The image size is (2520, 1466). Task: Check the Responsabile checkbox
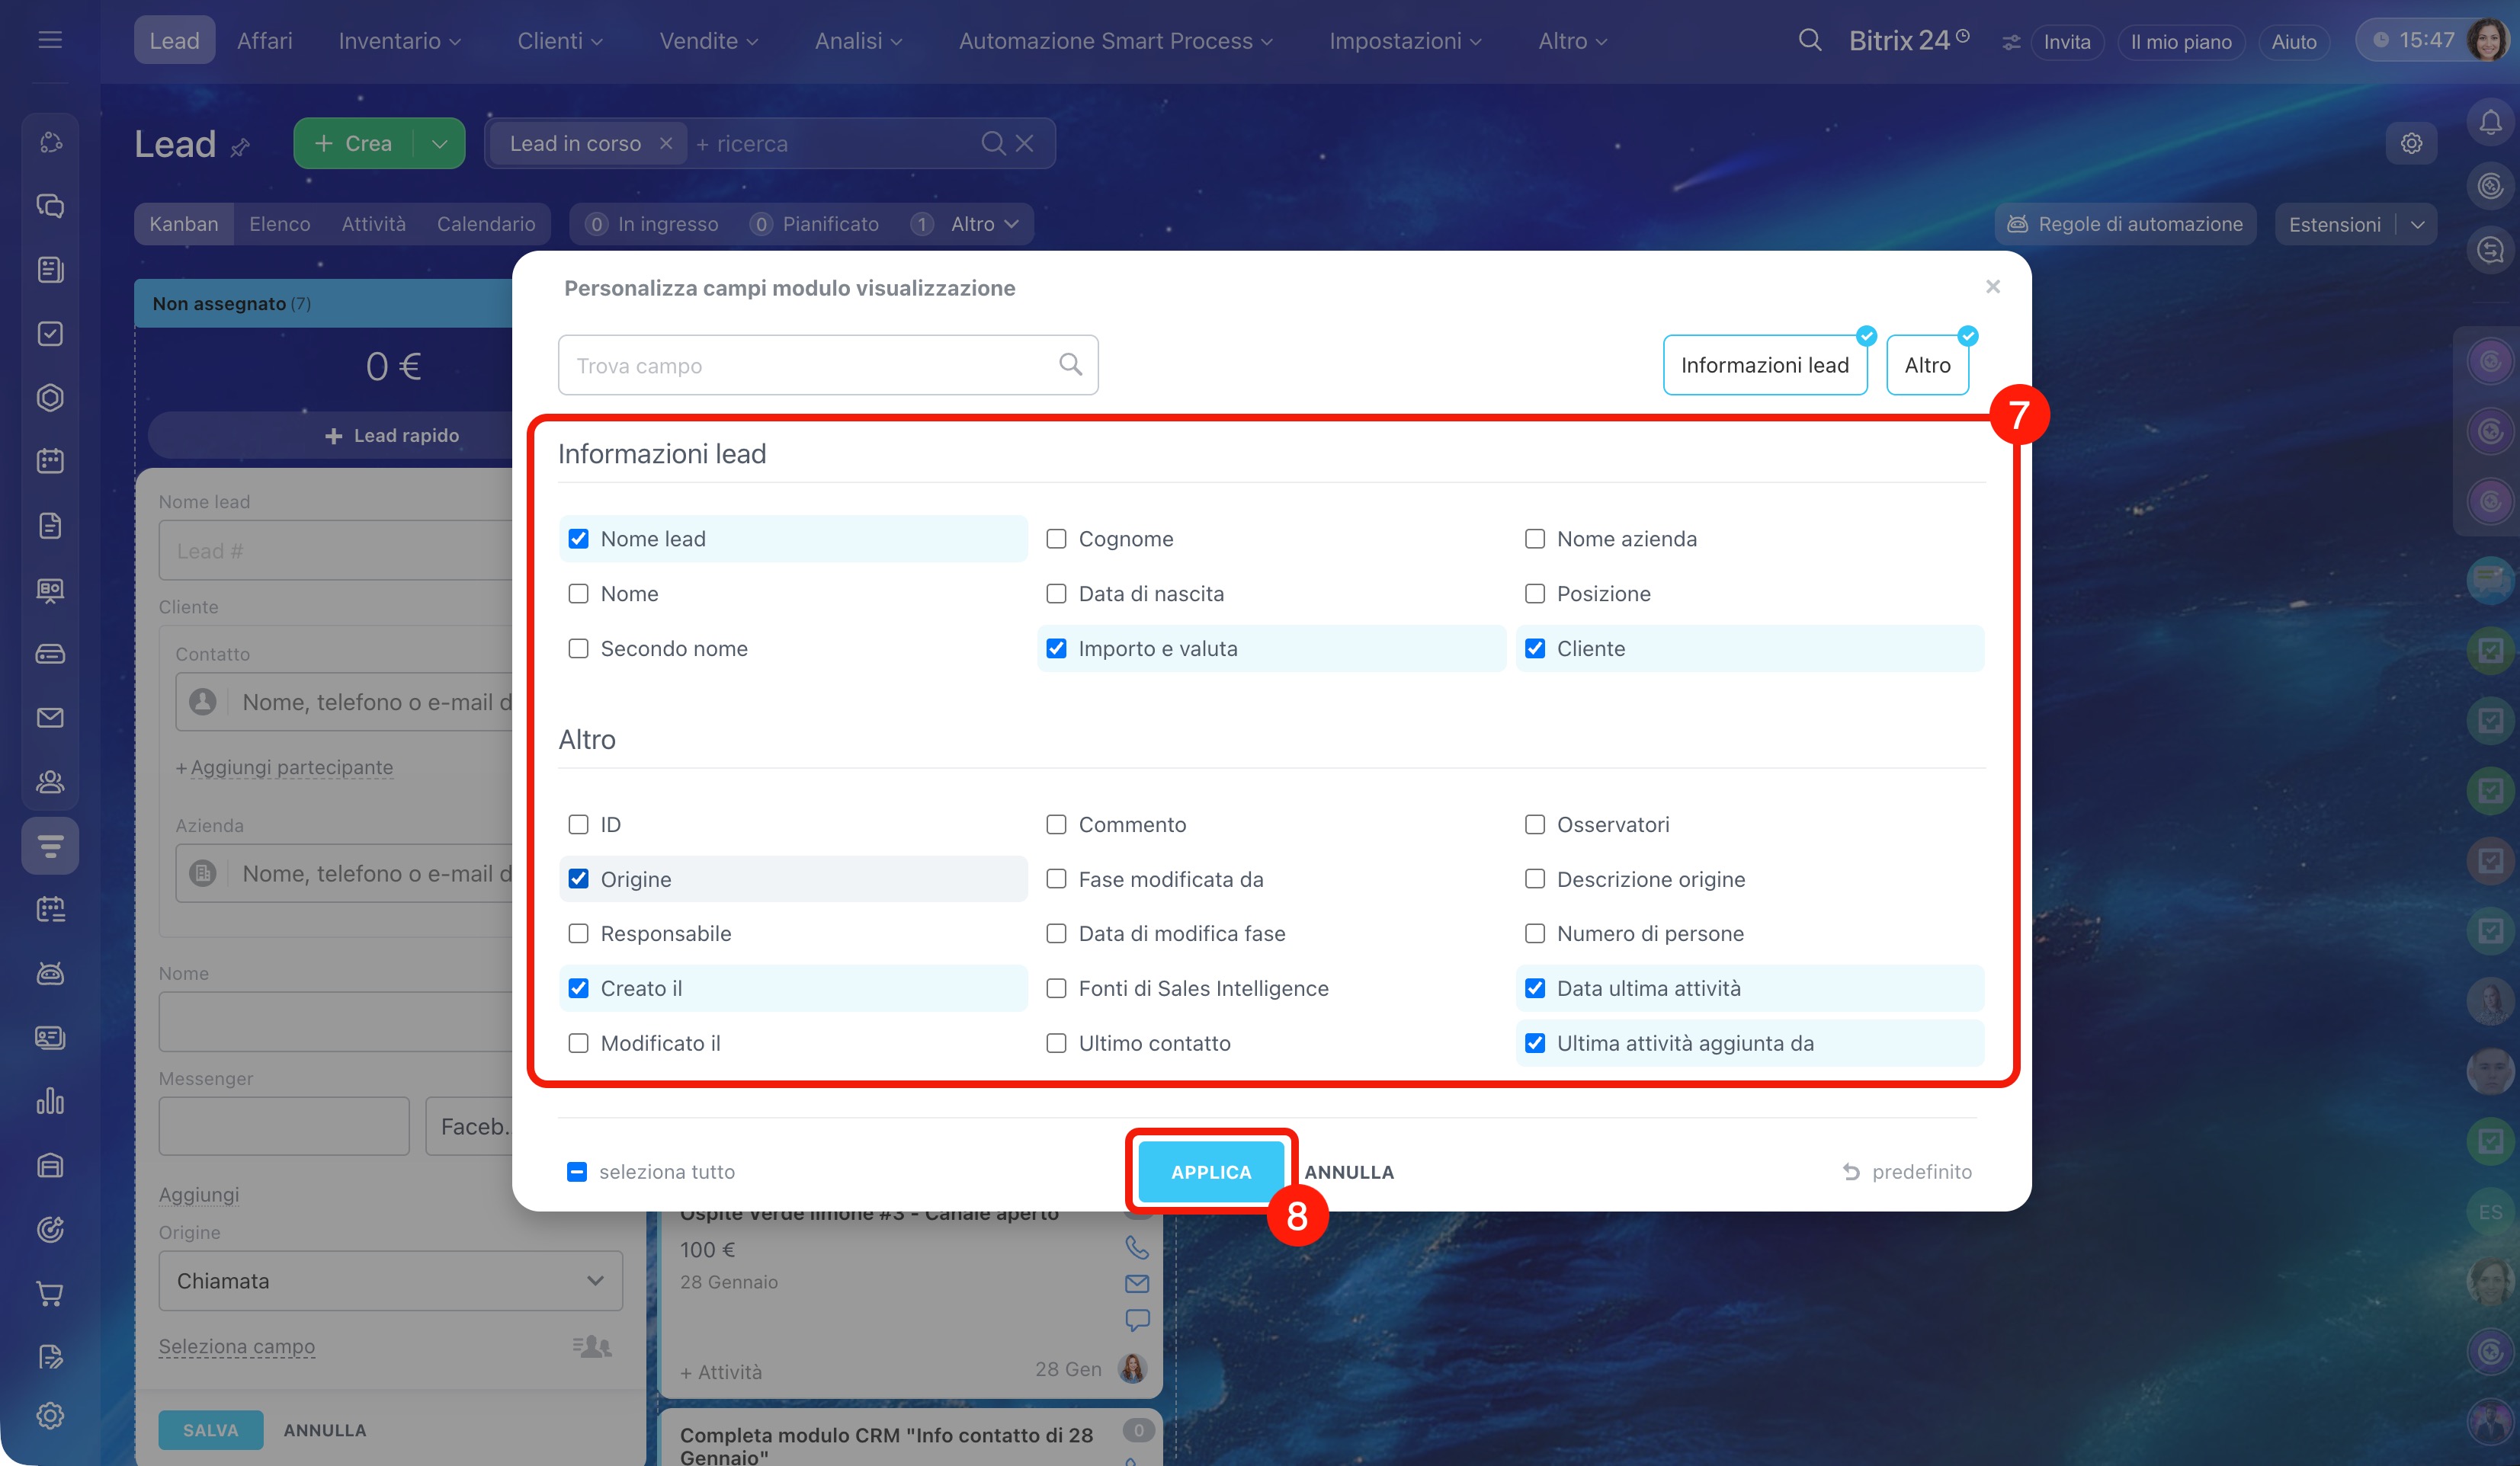click(x=578, y=933)
